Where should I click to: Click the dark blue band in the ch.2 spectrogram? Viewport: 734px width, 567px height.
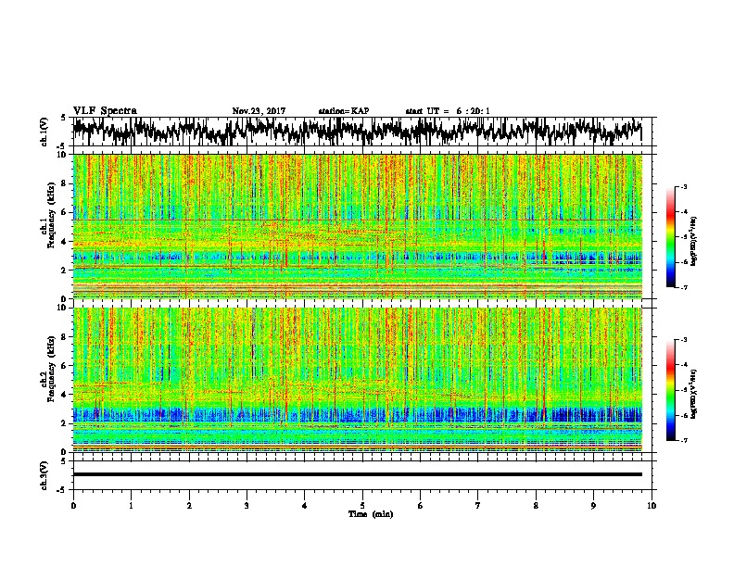click(357, 415)
